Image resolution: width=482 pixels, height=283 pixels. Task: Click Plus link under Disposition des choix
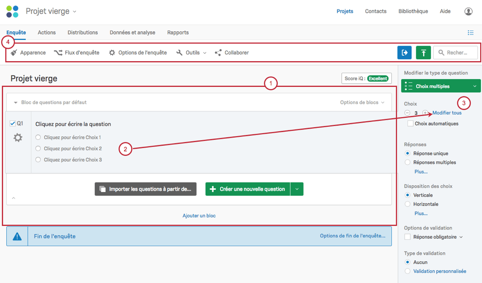(421, 214)
